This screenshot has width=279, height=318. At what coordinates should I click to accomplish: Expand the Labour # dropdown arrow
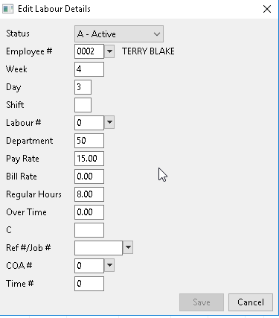click(109, 122)
